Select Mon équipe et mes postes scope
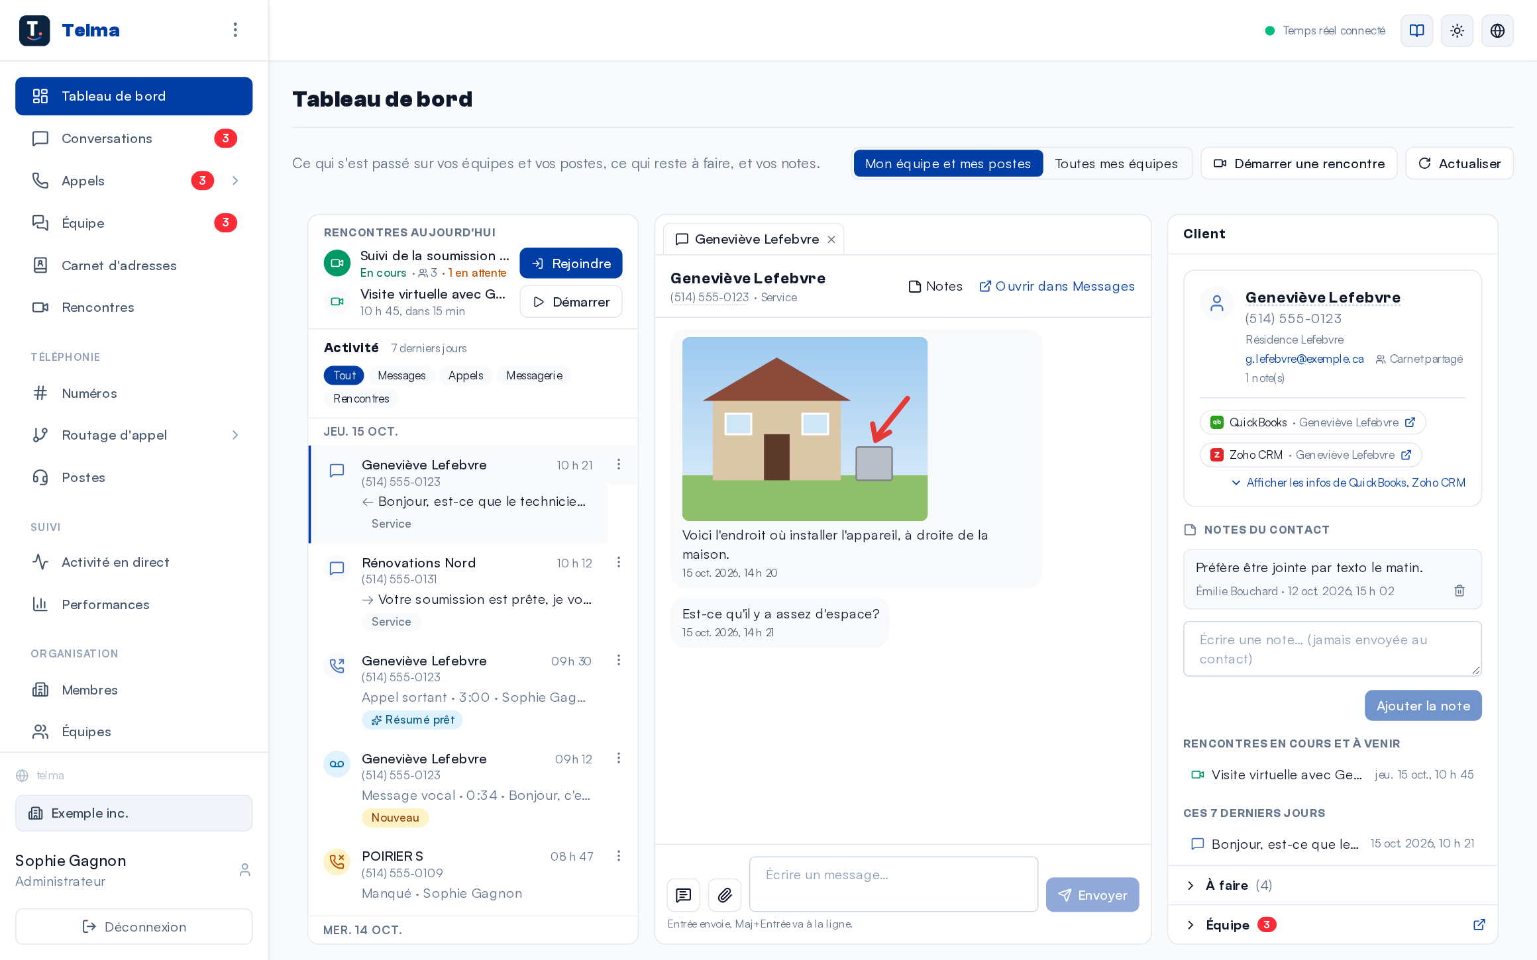The height and width of the screenshot is (960, 1537). pyautogui.click(x=948, y=164)
